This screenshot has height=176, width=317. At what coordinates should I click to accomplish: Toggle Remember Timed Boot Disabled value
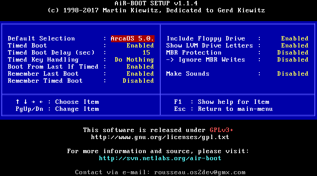138,81
